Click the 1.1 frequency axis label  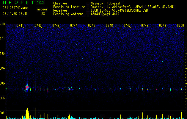pyautogui.click(x=2, y=39)
